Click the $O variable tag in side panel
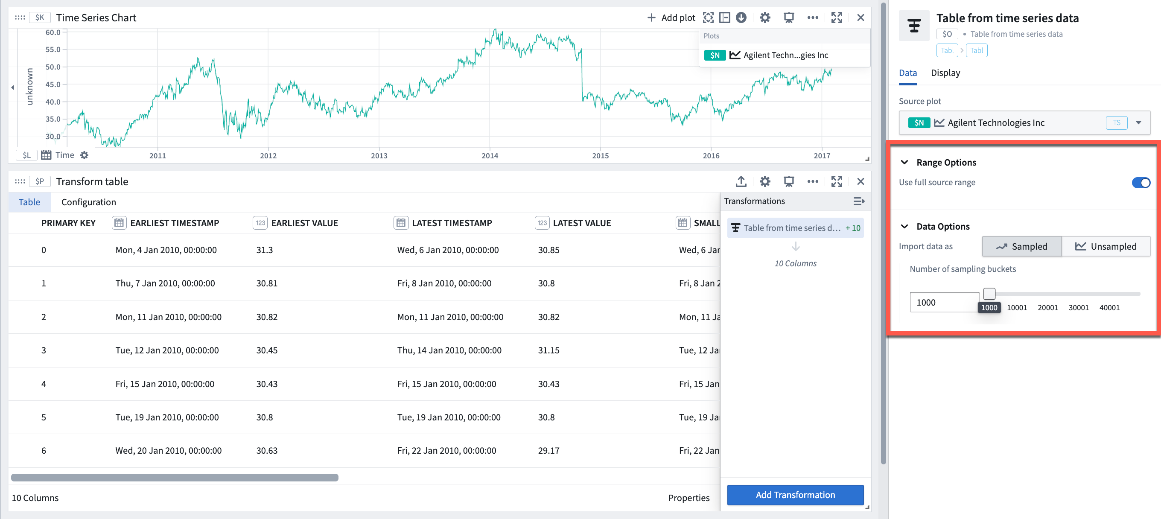This screenshot has width=1161, height=519. 947,34
